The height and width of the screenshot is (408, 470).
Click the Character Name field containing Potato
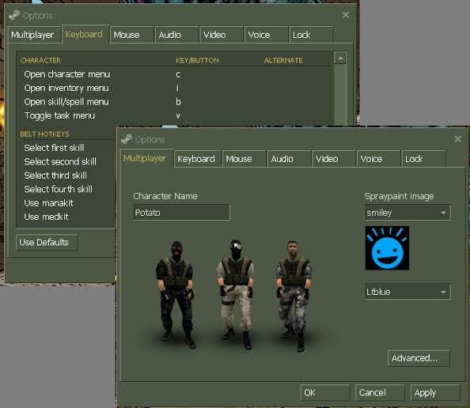(x=182, y=213)
